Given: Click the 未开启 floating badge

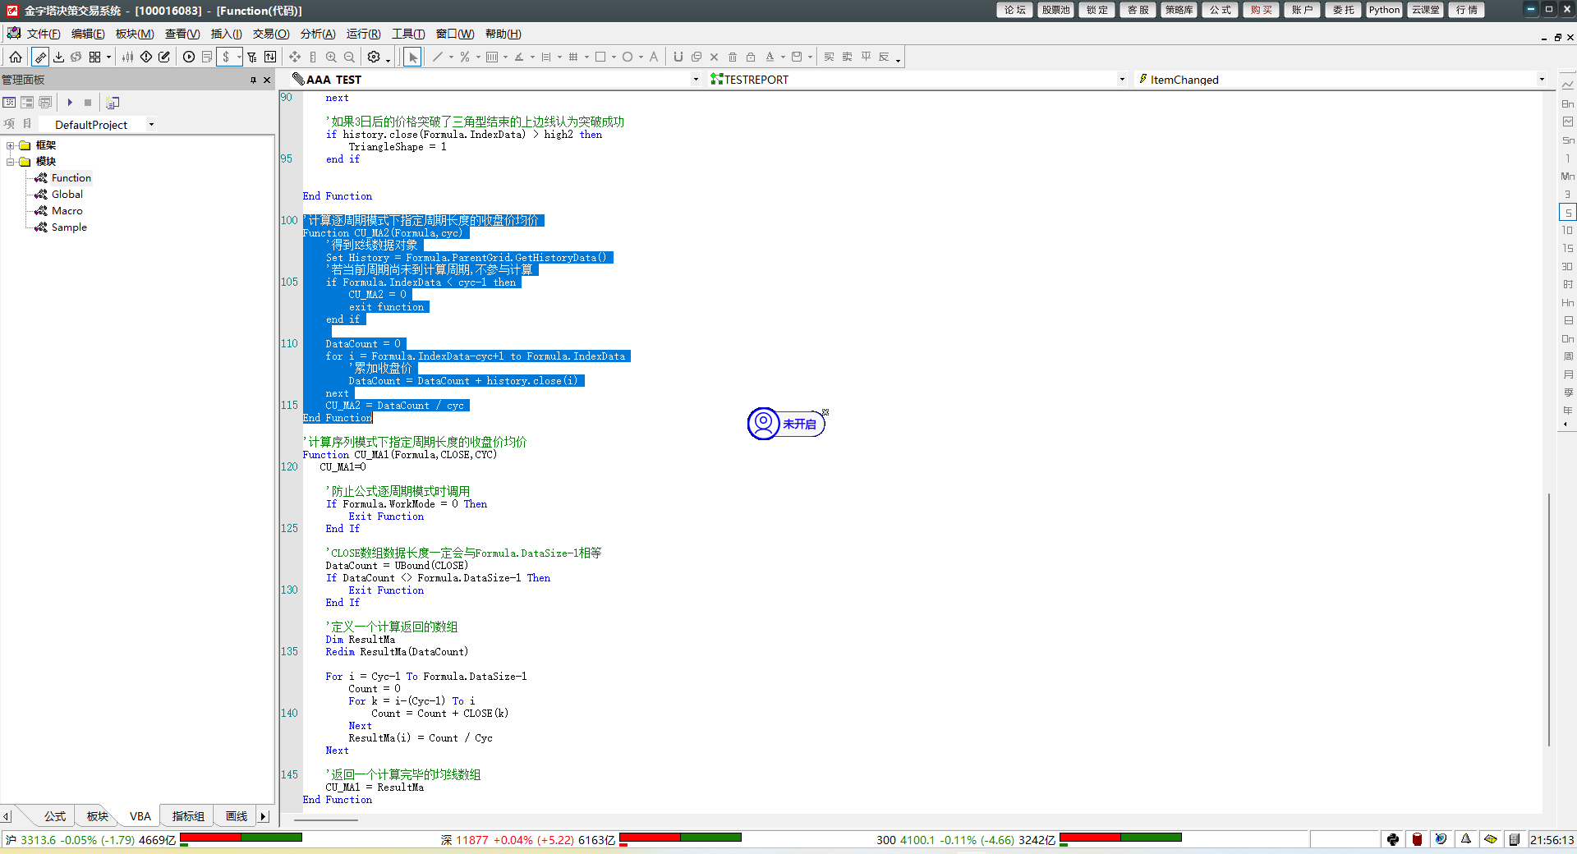Looking at the screenshot, I should point(786,424).
